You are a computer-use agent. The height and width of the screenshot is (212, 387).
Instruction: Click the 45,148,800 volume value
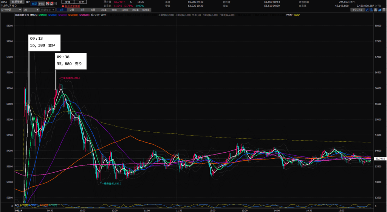click(342, 6)
